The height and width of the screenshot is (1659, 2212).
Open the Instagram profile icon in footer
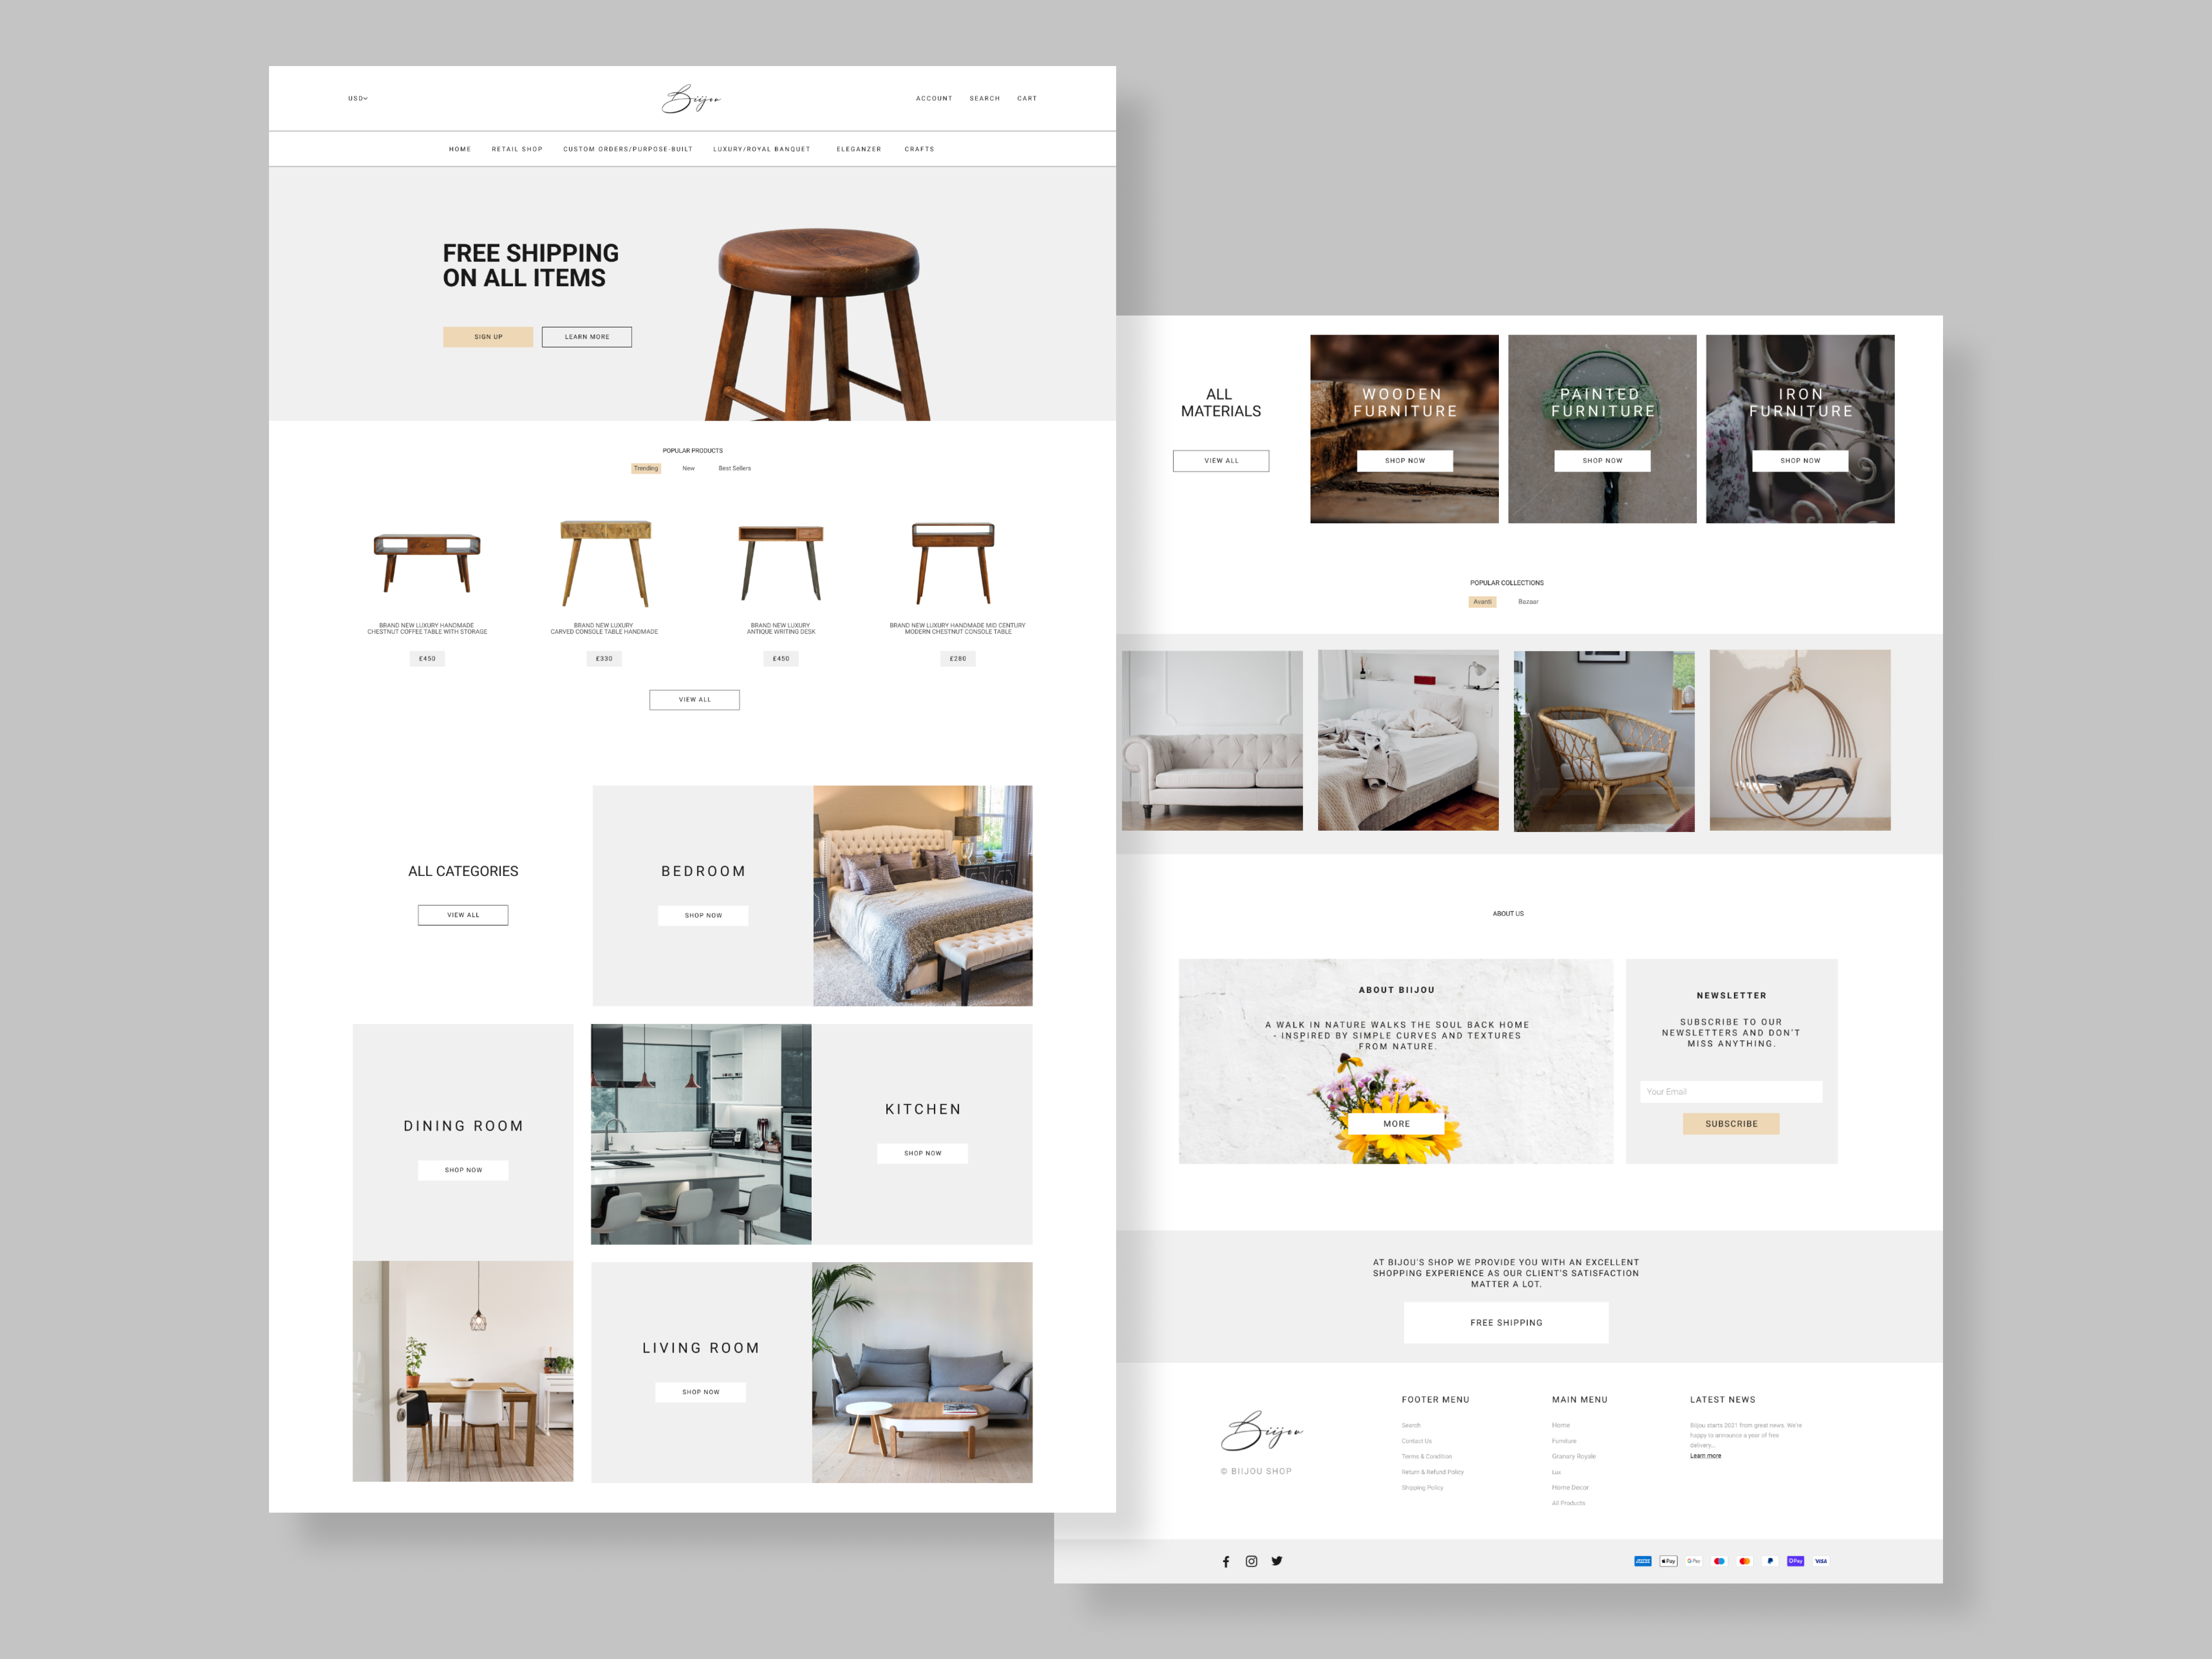click(x=1251, y=1561)
